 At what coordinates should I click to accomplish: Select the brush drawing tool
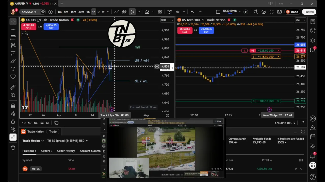pos(13,61)
